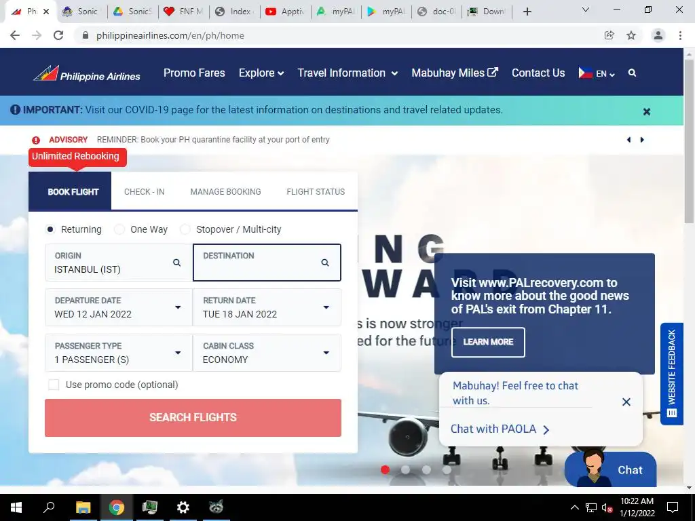Click the browser address bar URL
The image size is (695, 521).
pyautogui.click(x=170, y=35)
